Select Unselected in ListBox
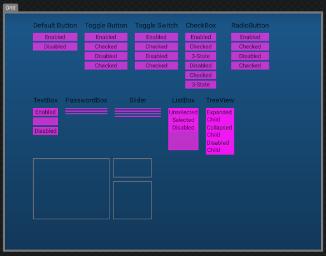 click(183, 112)
